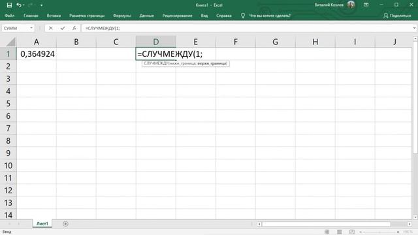This screenshot has height=235, width=418.
Task: Click the vertical scrollbar thumb
Action: [415, 97]
